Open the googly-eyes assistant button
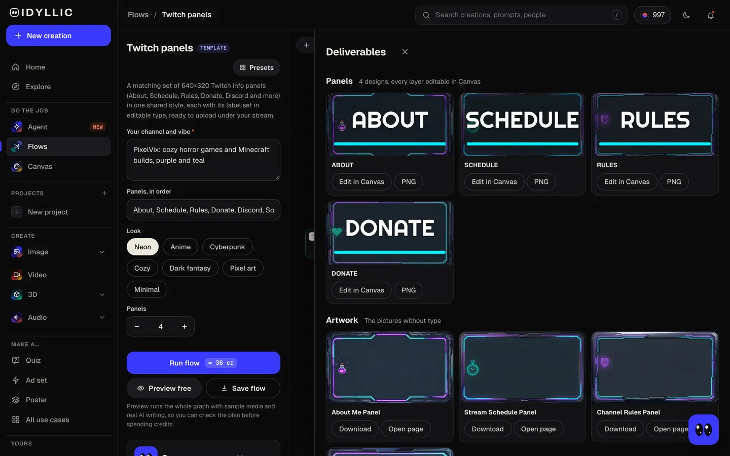The image size is (730, 456). point(704,430)
